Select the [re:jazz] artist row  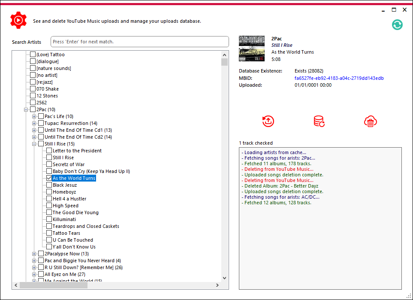[44, 82]
